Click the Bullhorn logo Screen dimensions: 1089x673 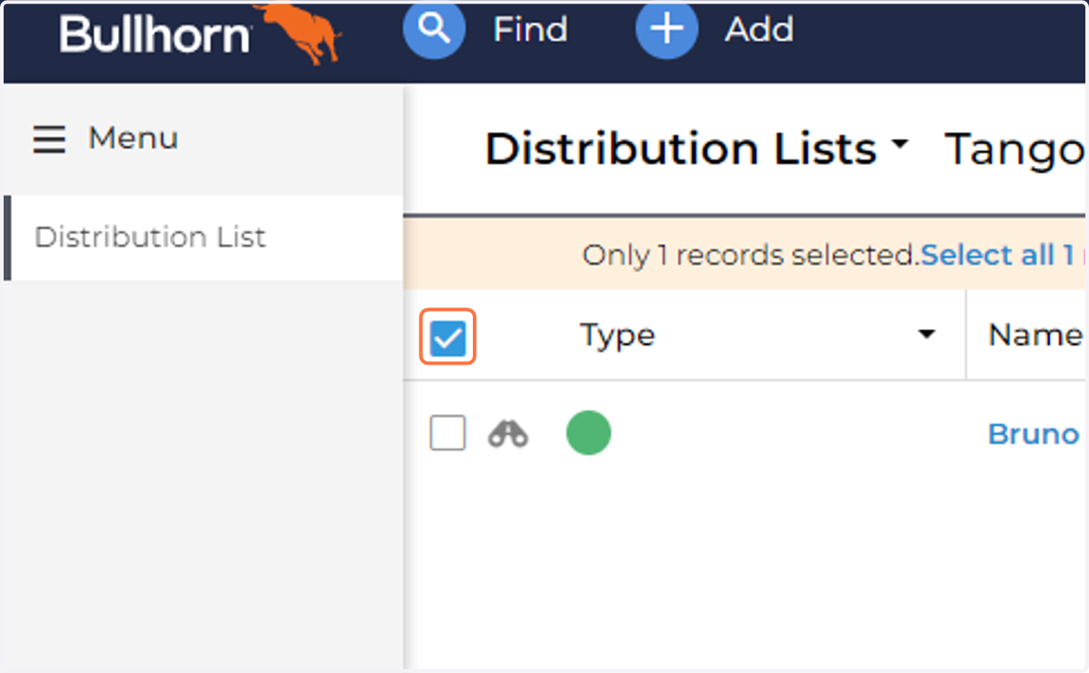(201, 34)
